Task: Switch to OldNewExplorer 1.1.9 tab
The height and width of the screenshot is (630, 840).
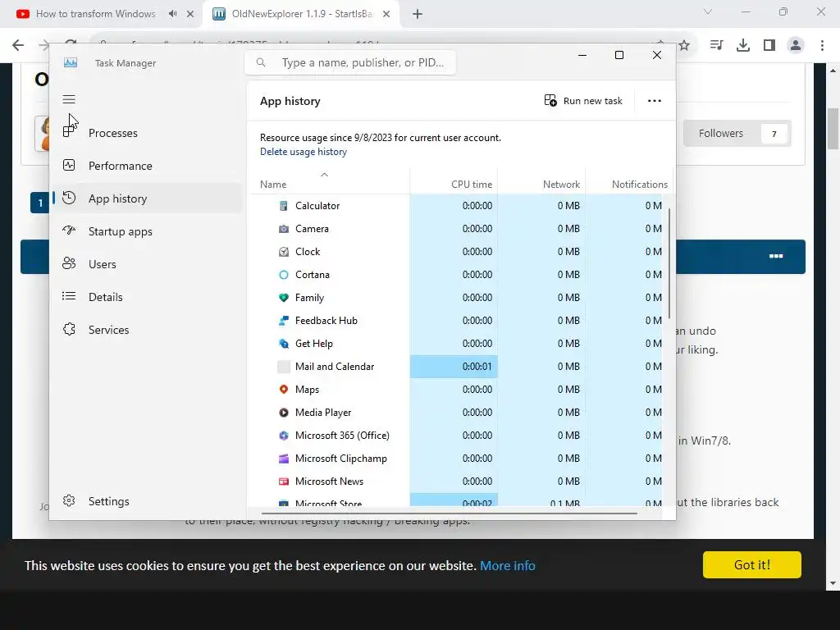Action: click(x=302, y=14)
